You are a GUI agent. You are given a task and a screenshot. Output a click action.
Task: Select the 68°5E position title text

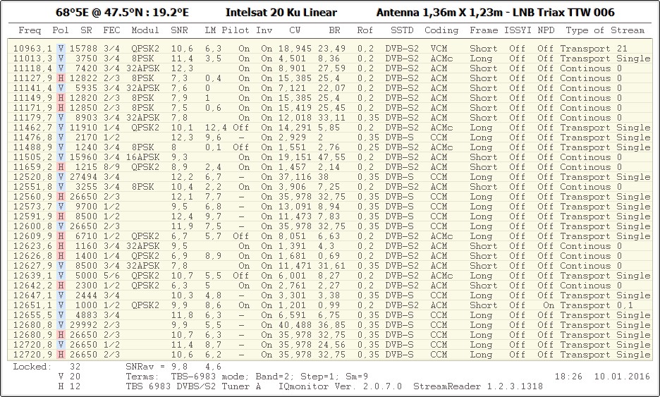tap(123, 13)
